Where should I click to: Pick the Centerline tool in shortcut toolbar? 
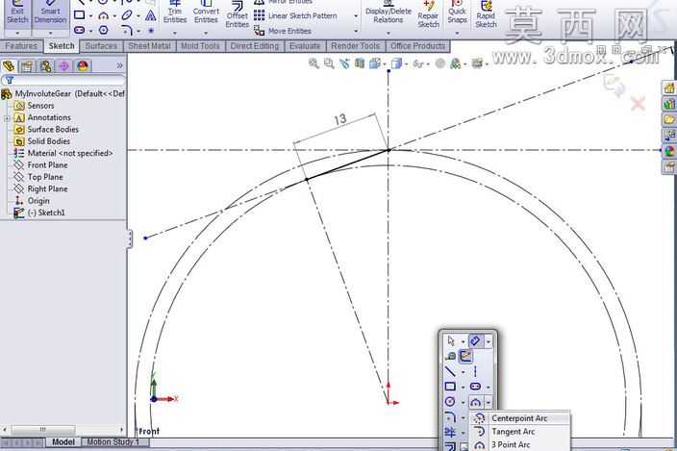point(475,371)
